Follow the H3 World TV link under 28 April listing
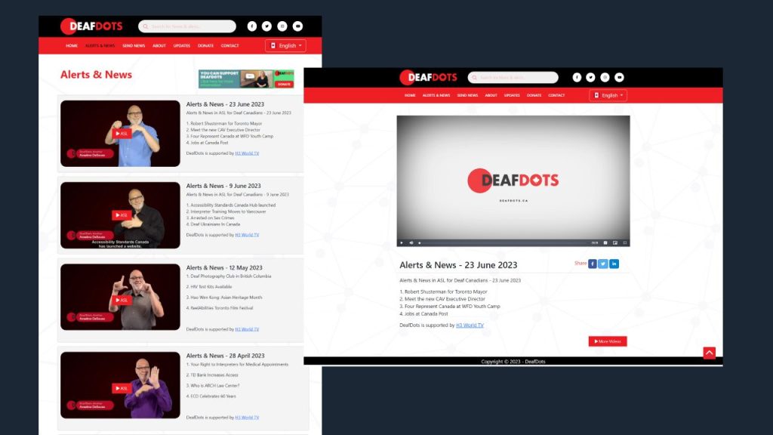Screen dimensions: 773x435 coord(247,417)
